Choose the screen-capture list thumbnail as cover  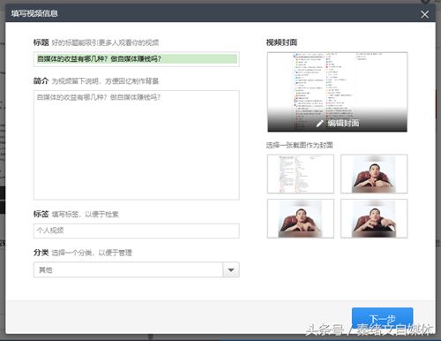click(x=301, y=174)
